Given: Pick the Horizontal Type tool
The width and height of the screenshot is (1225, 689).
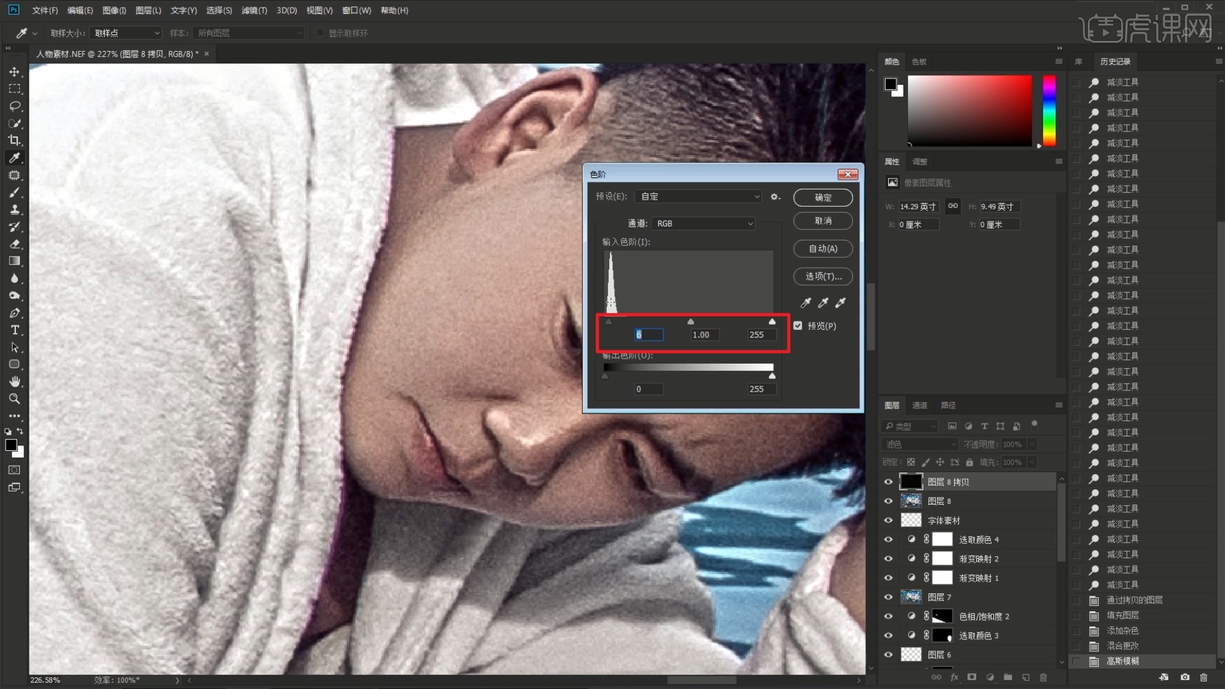Looking at the screenshot, I should click(15, 330).
